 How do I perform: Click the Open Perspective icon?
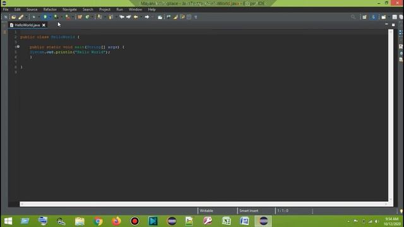click(364, 17)
